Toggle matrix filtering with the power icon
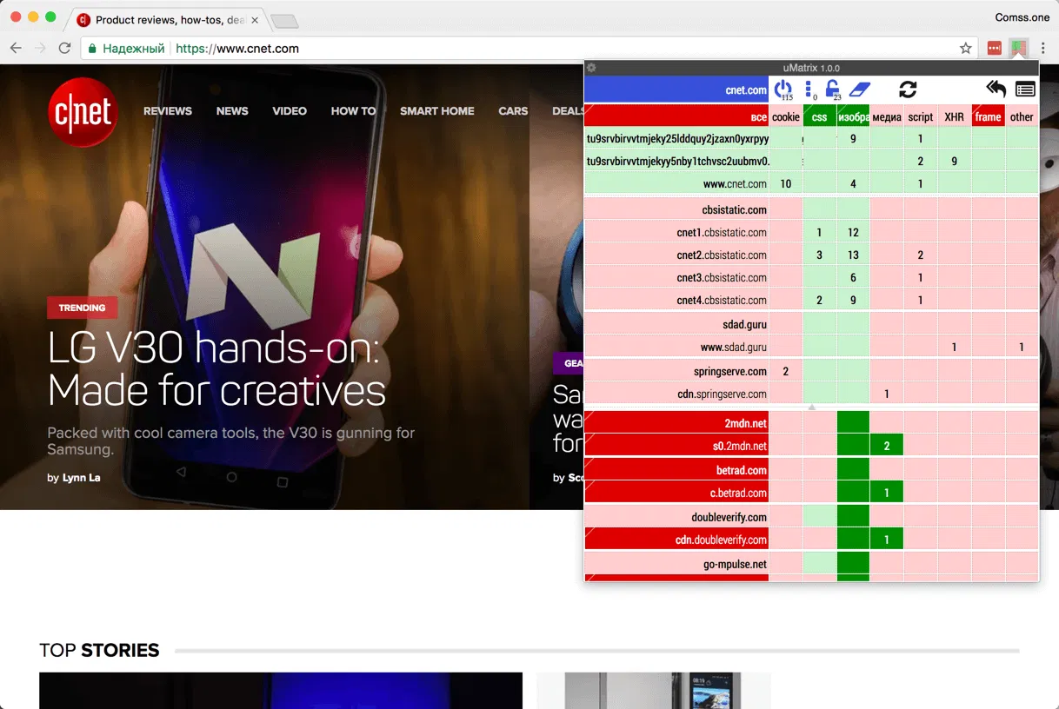1059x709 pixels. point(783,89)
